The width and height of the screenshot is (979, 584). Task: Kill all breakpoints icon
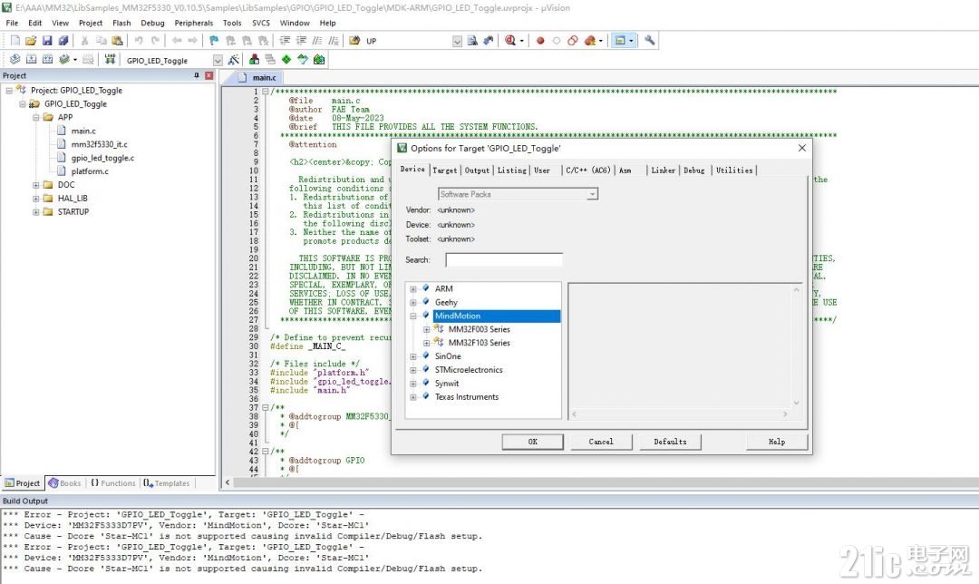(590, 41)
